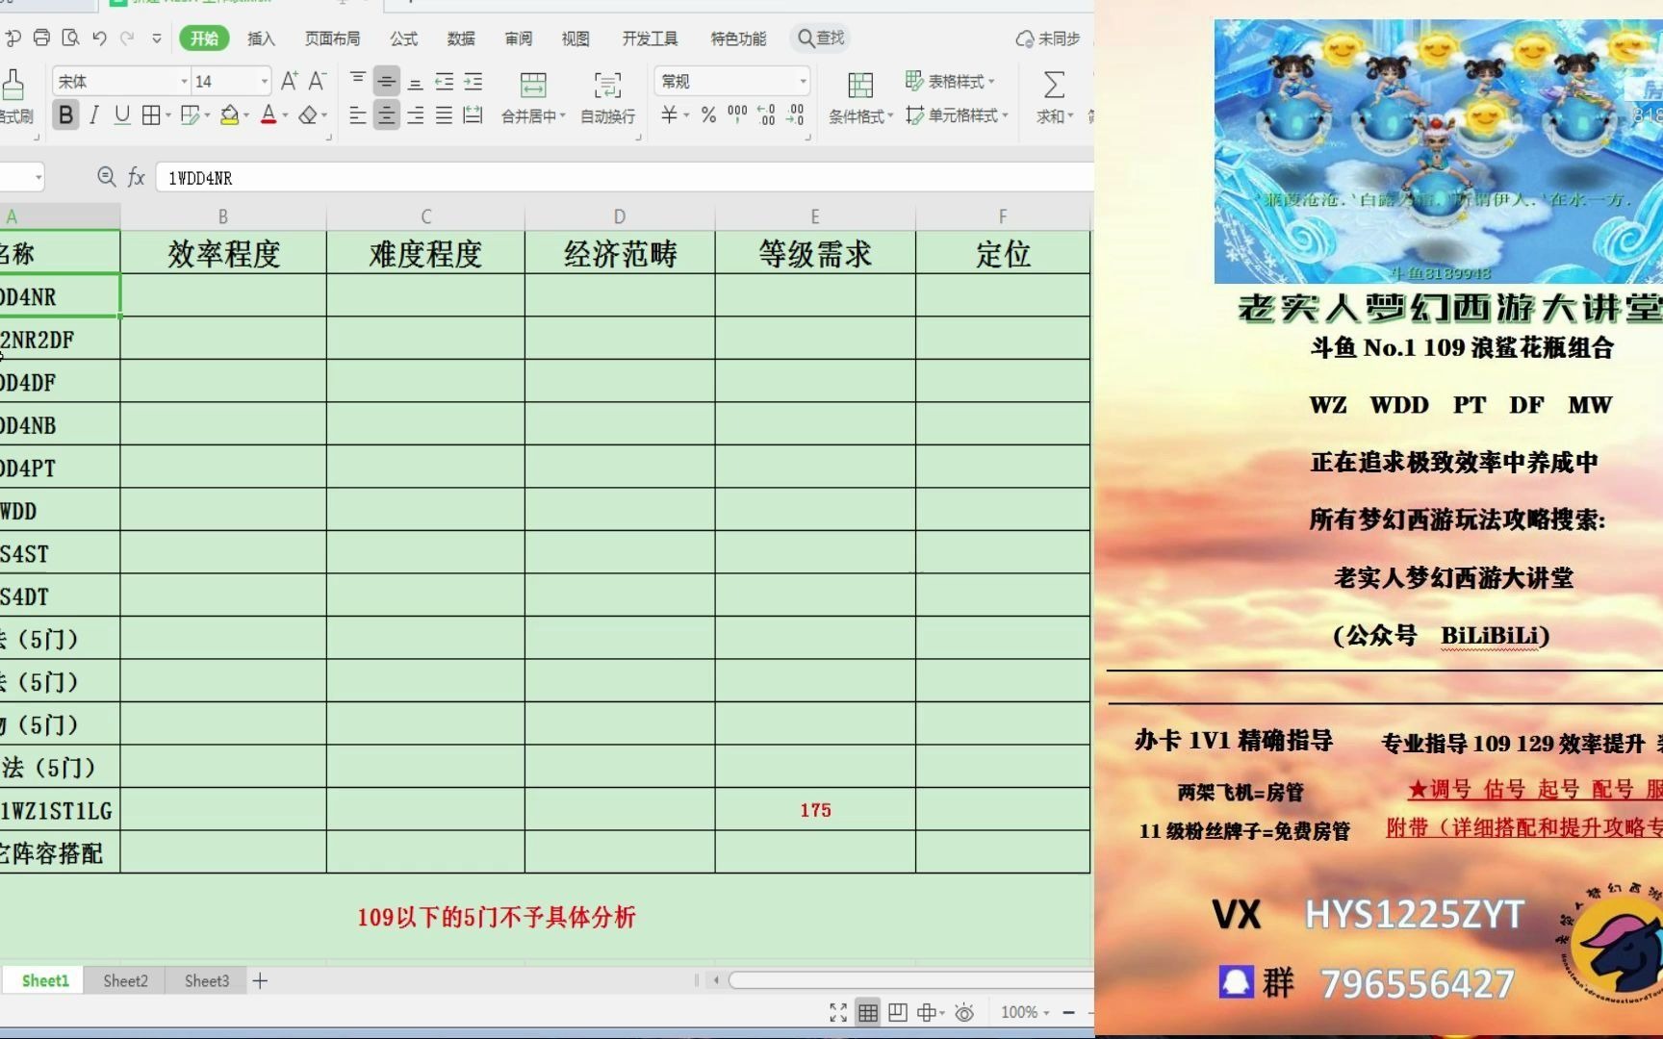Screen dimensions: 1663x1039
Task: Open the font name dropdown (宋体)
Action: point(184,81)
